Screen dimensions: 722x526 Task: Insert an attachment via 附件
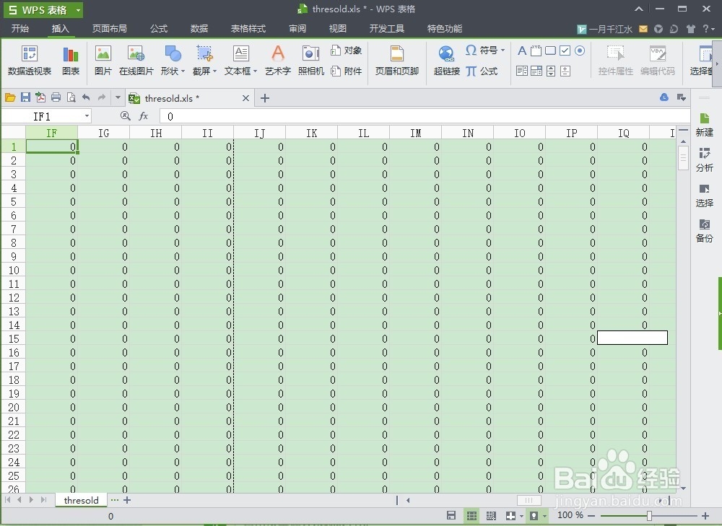pyautogui.click(x=347, y=71)
